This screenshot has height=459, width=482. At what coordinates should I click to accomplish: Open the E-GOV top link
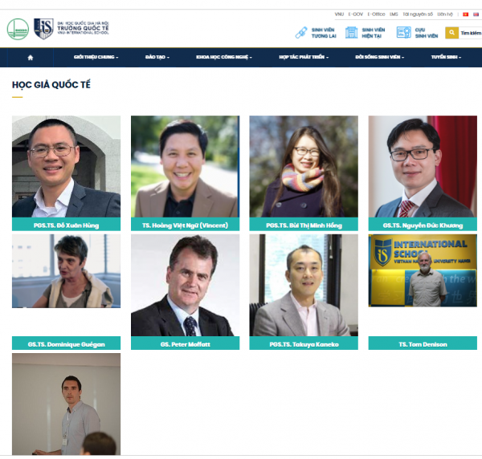[355, 14]
